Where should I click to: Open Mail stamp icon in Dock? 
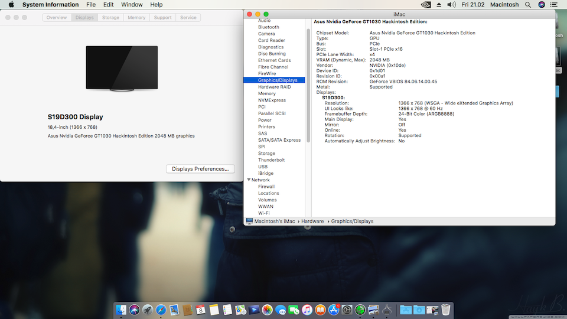[x=174, y=310]
